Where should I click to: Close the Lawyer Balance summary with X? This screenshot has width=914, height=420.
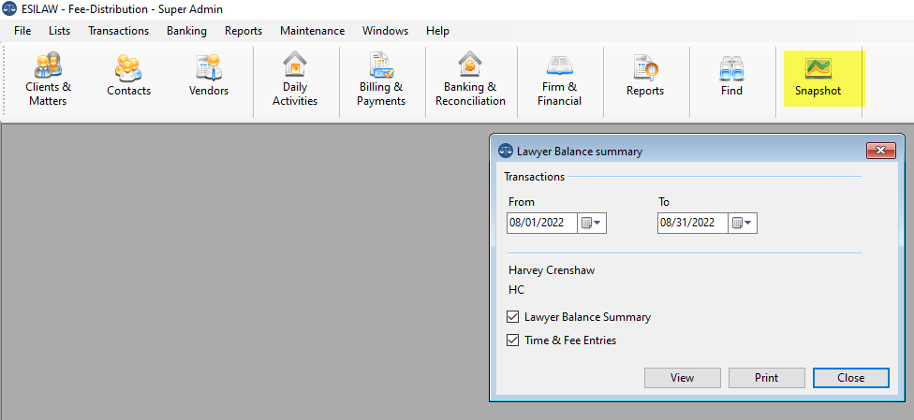click(881, 151)
